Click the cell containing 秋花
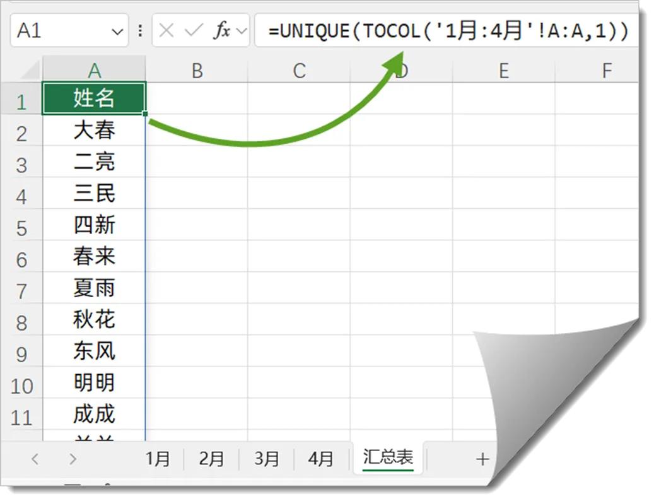The height and width of the screenshot is (501, 654). click(x=94, y=319)
